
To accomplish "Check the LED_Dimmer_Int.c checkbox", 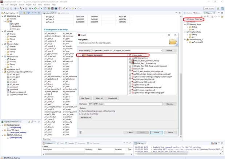I will tap(130, 58).
